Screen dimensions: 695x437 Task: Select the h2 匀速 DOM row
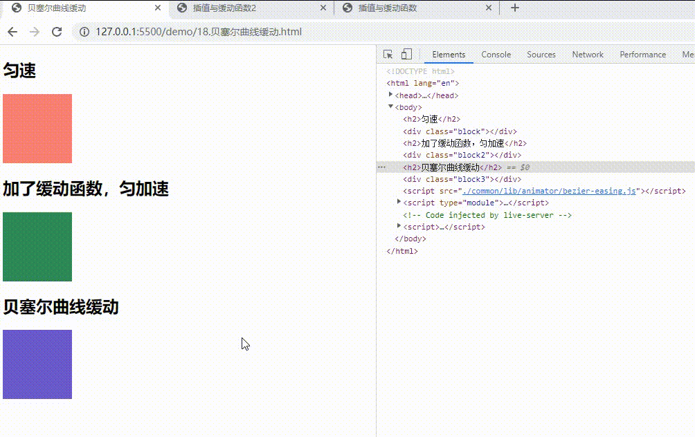tap(432, 119)
